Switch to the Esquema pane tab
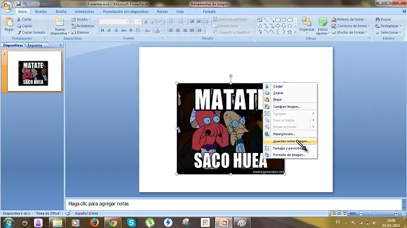The width and height of the screenshot is (407, 228). point(35,45)
